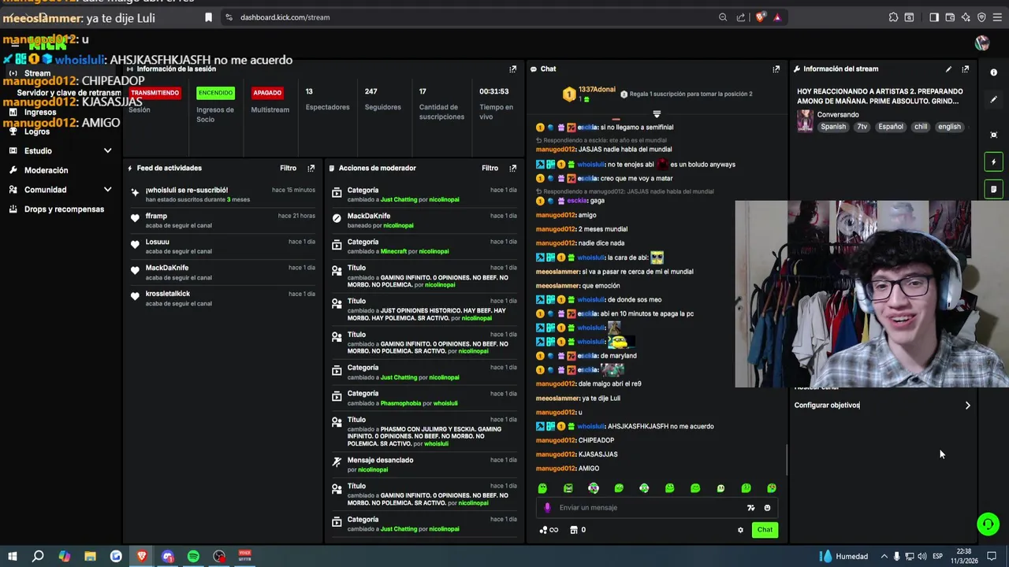Click the purple microphone icon in chat input
The width and height of the screenshot is (1009, 567).
[x=547, y=507]
